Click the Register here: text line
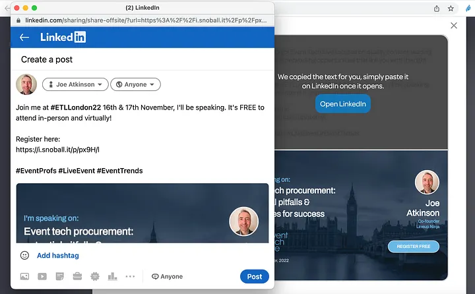This screenshot has width=475, height=294. click(x=38, y=139)
